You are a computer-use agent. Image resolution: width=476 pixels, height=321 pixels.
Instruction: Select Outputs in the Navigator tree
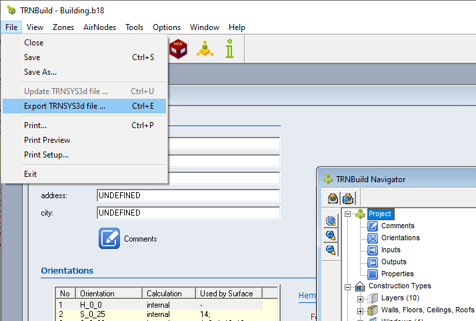pyautogui.click(x=393, y=262)
